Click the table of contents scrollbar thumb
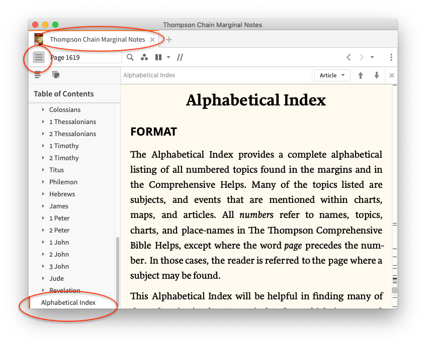The height and width of the screenshot is (346, 426). [x=118, y=272]
